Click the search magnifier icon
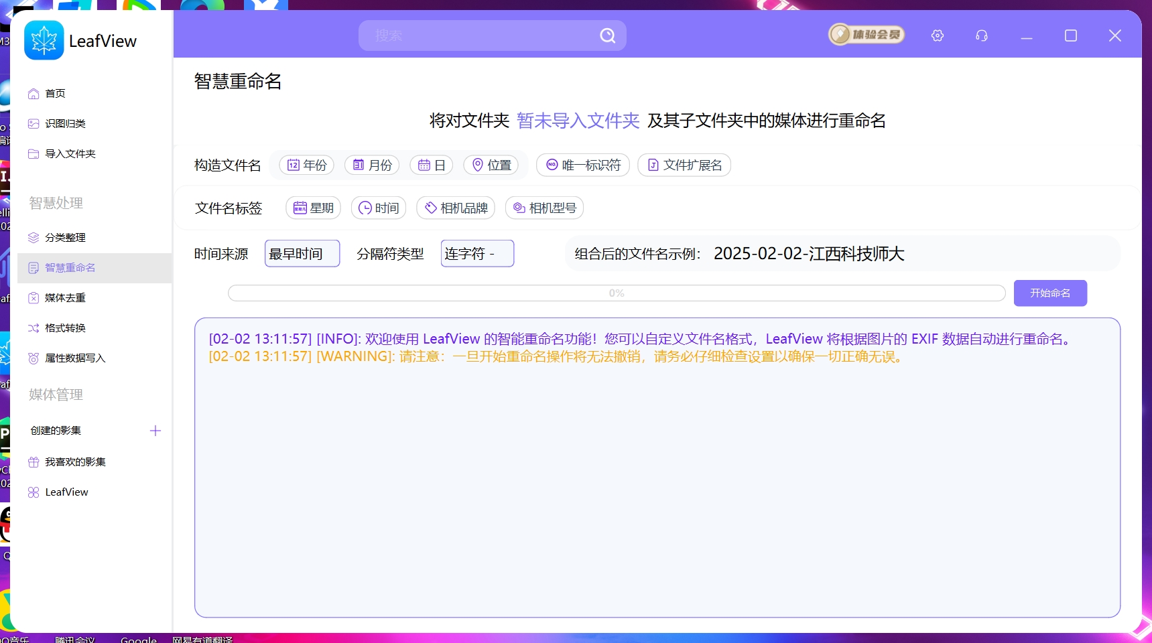This screenshot has height=643, width=1152. click(608, 35)
